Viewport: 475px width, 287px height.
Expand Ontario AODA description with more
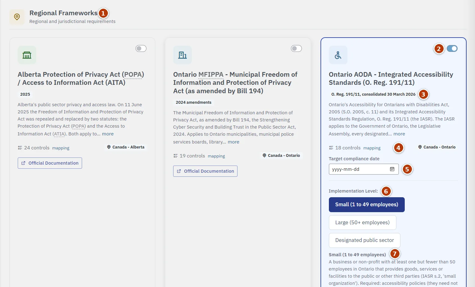pos(399,134)
